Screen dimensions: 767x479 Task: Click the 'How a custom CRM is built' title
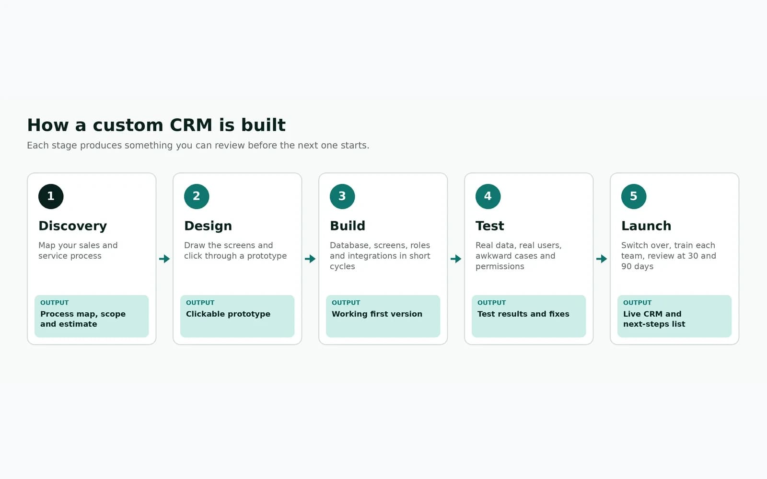pyautogui.click(x=156, y=125)
